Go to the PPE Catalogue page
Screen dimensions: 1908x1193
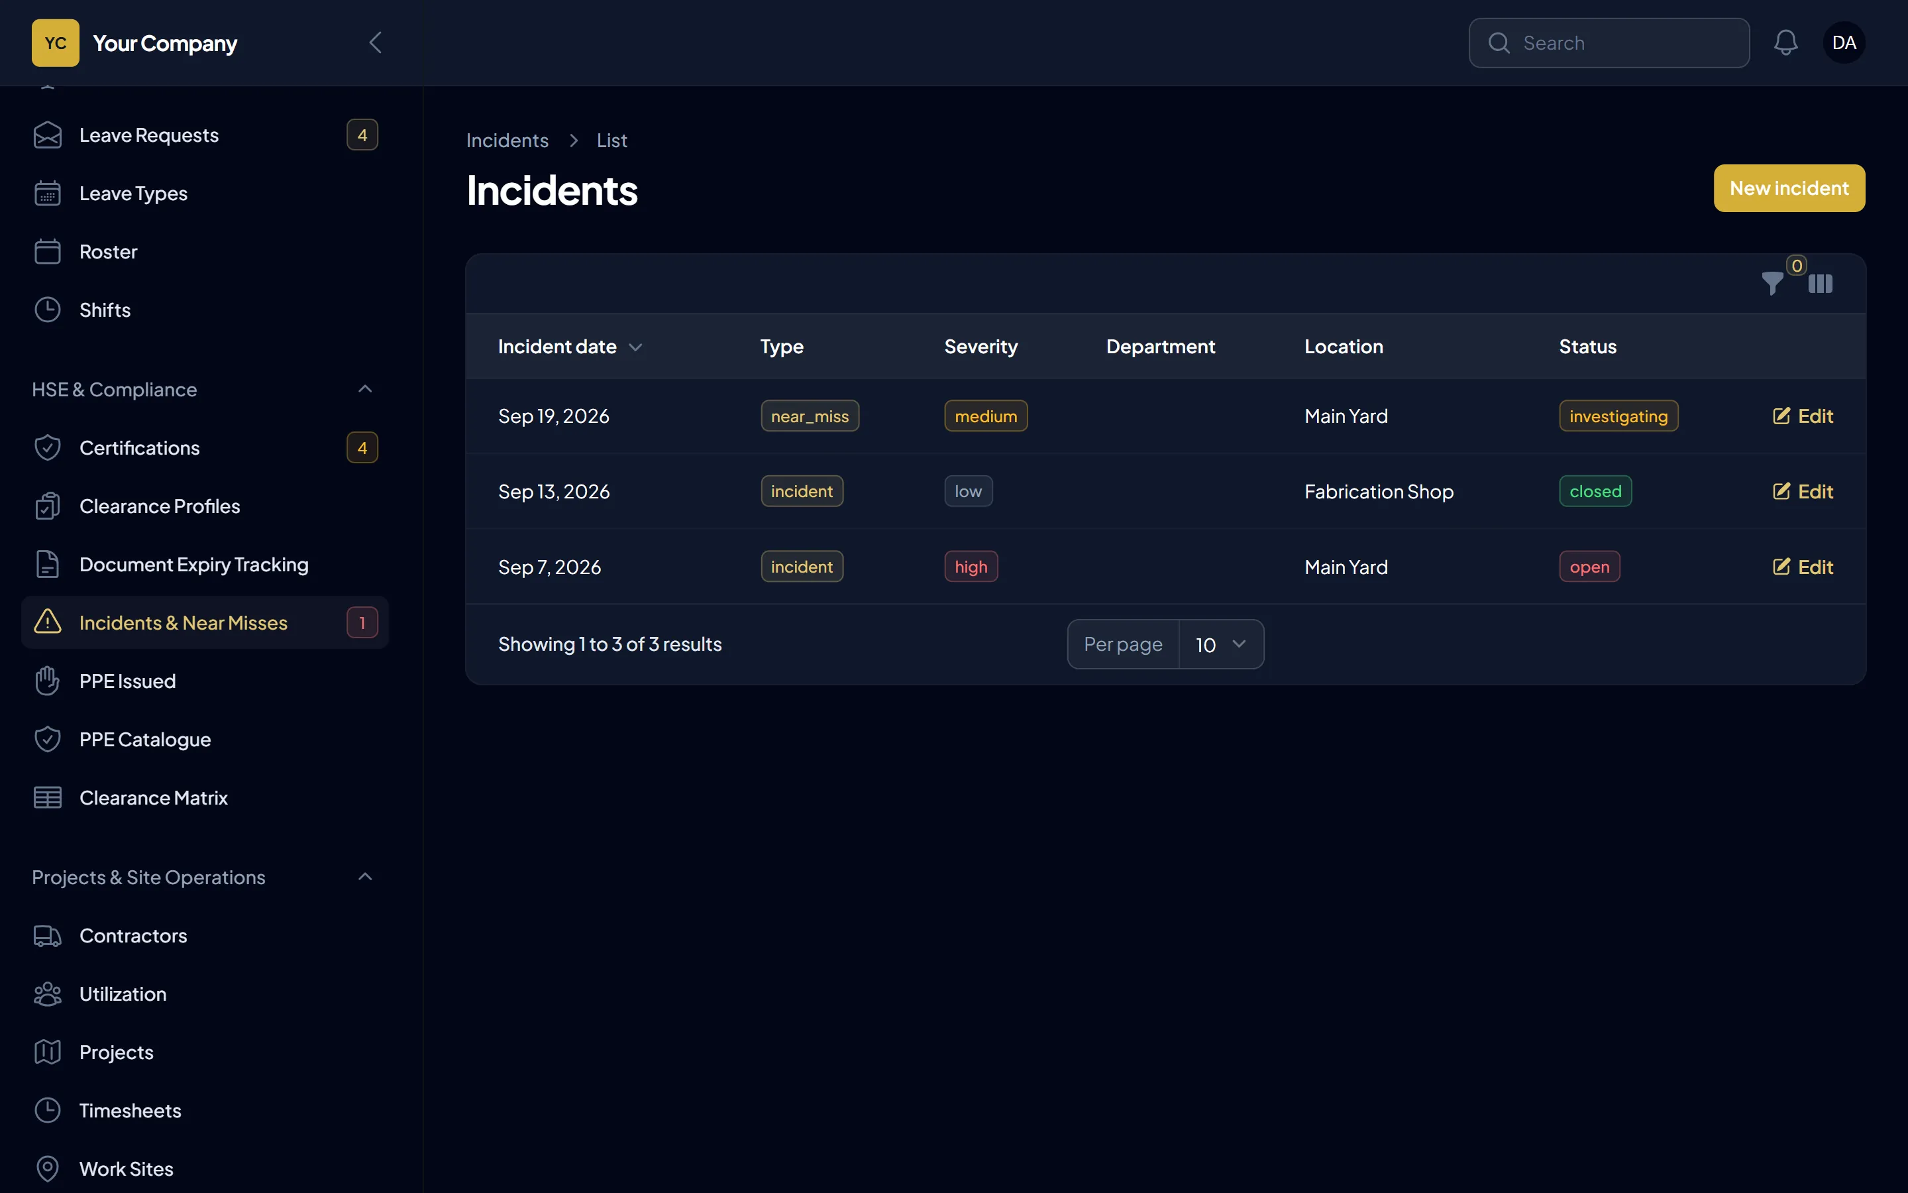(x=205, y=739)
